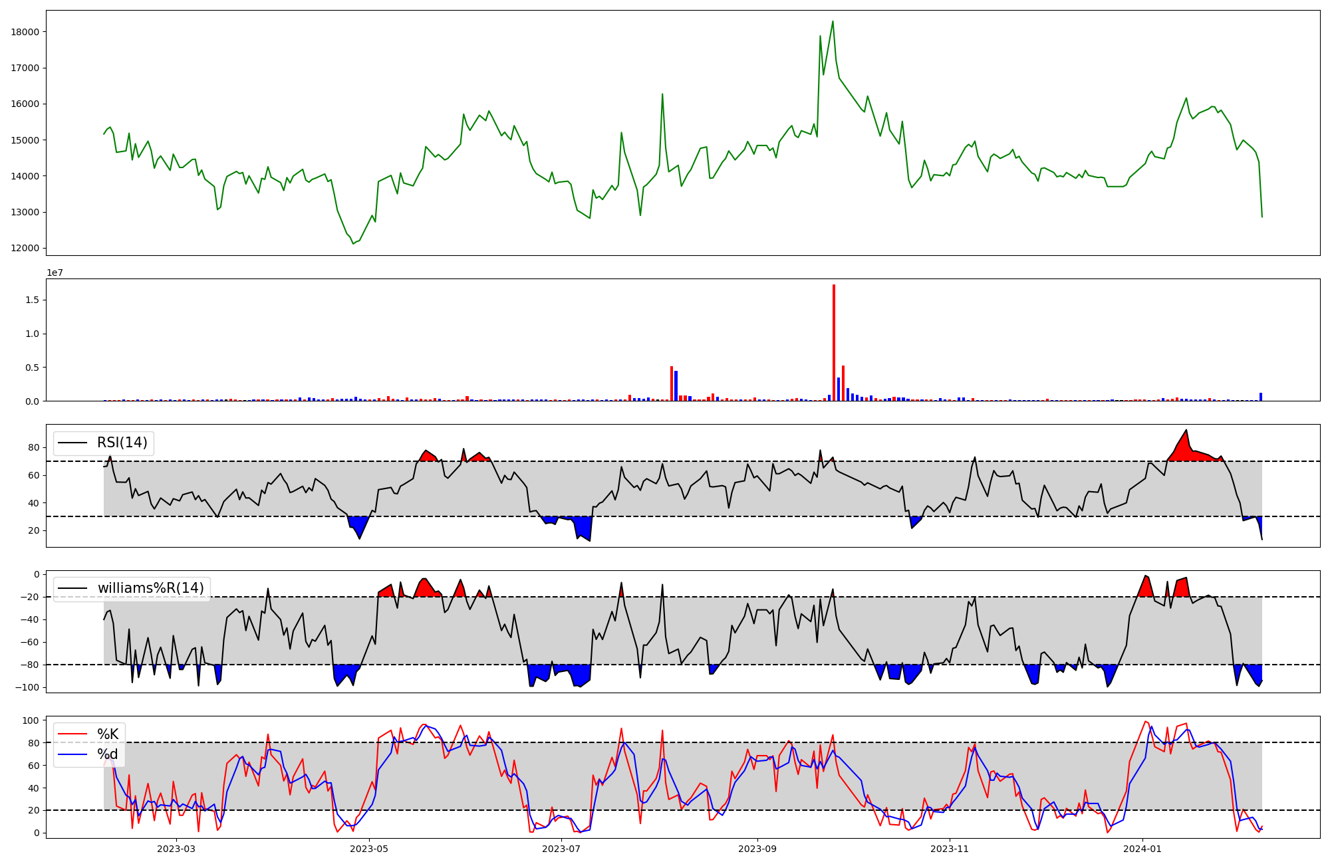This screenshot has height=864, width=1330.
Task: Click the williams%R(14) legend label
Action: pyautogui.click(x=150, y=588)
